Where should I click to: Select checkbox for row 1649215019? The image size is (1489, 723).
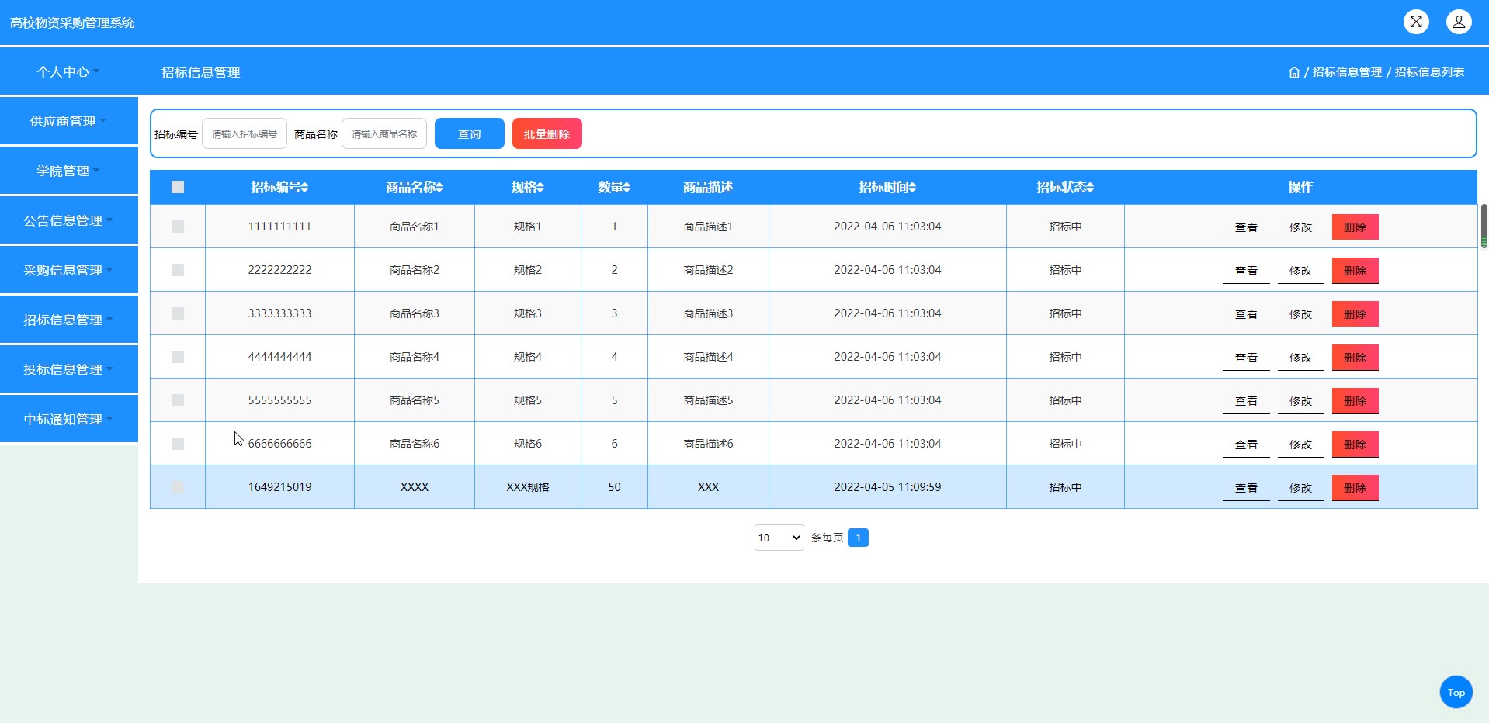coord(178,487)
